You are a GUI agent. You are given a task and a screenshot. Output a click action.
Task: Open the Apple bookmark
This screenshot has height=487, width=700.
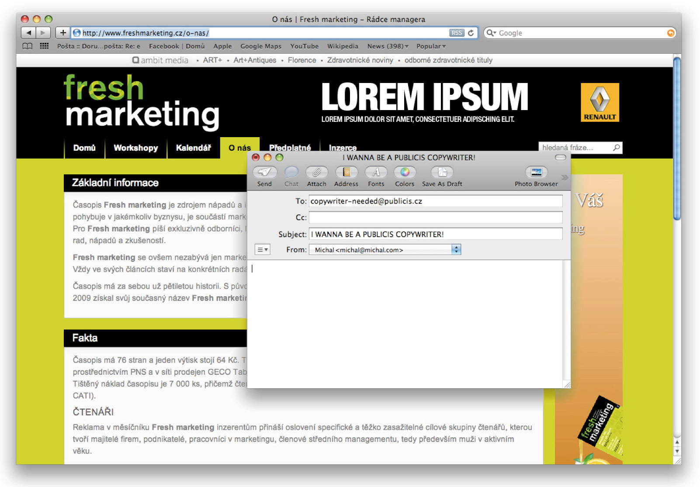click(x=222, y=46)
